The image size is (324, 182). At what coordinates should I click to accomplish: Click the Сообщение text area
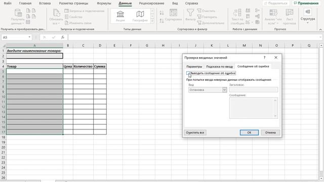click(x=254, y=108)
